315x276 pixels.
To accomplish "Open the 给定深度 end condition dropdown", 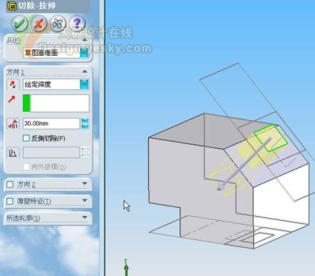I will (x=85, y=85).
